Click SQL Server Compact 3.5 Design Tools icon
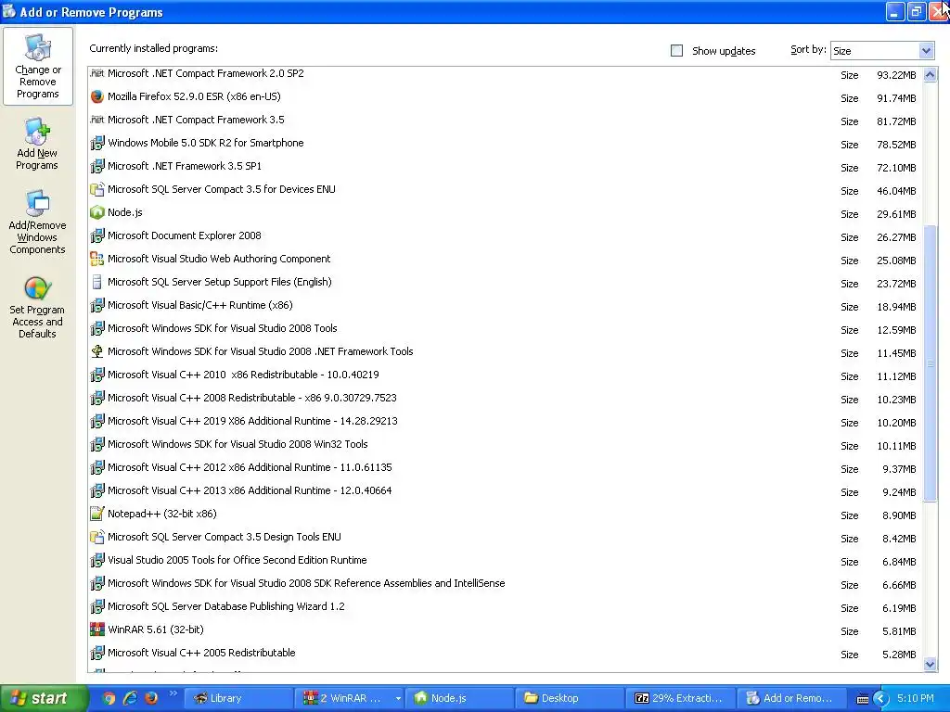The image size is (950, 712). 96,537
